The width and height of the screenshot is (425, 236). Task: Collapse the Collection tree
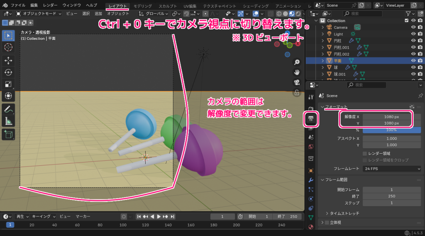316,21
